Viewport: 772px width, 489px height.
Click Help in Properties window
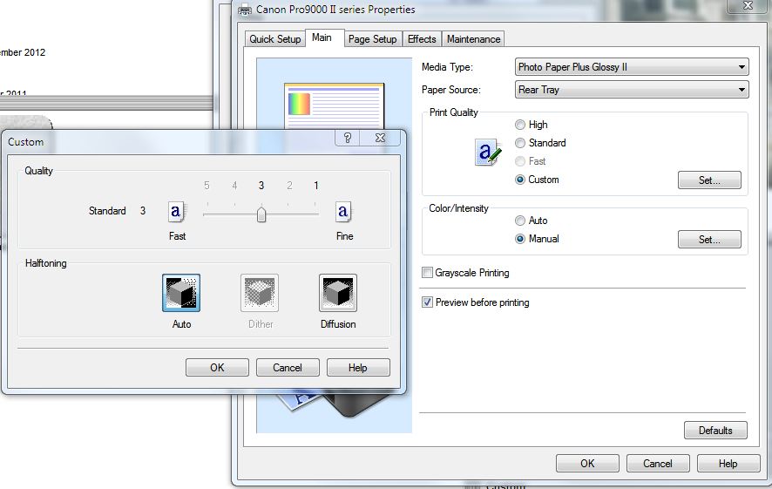[x=728, y=464]
